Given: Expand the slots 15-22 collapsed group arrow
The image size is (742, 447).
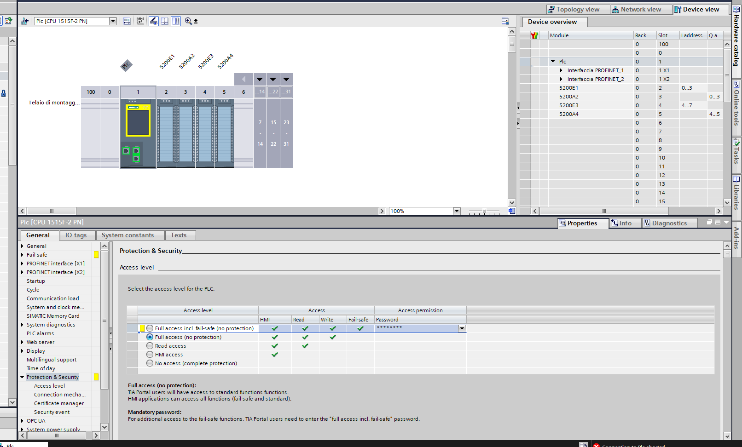Looking at the screenshot, I should tap(273, 80).
